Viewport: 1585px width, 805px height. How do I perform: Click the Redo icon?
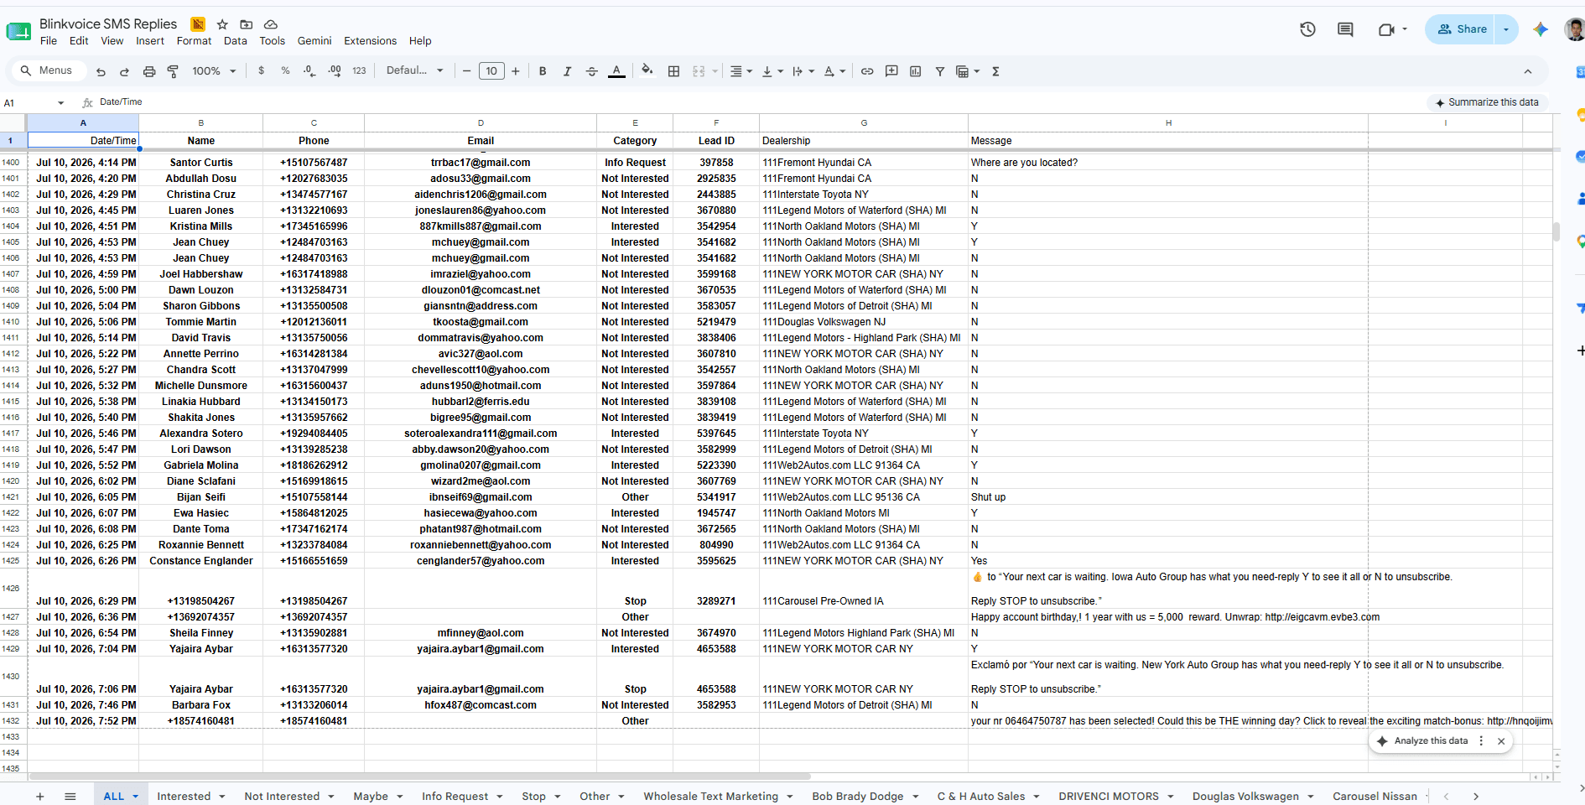coord(124,71)
